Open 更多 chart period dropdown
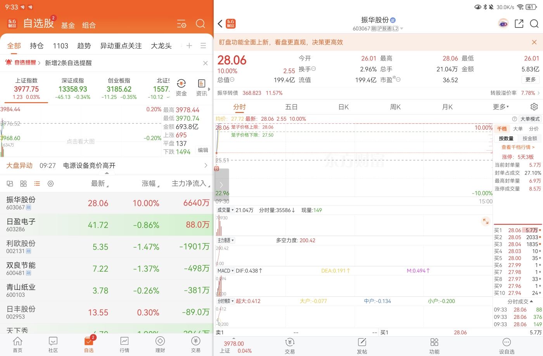The height and width of the screenshot is (356, 543). (x=501, y=107)
